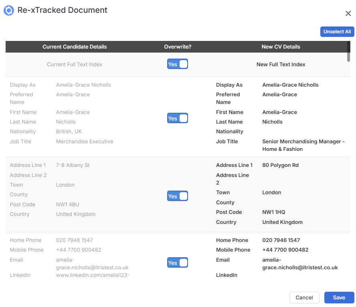Viewport: 356px width, 307px height.
Task: Click the Overwrite? column header
Action: pos(178,47)
